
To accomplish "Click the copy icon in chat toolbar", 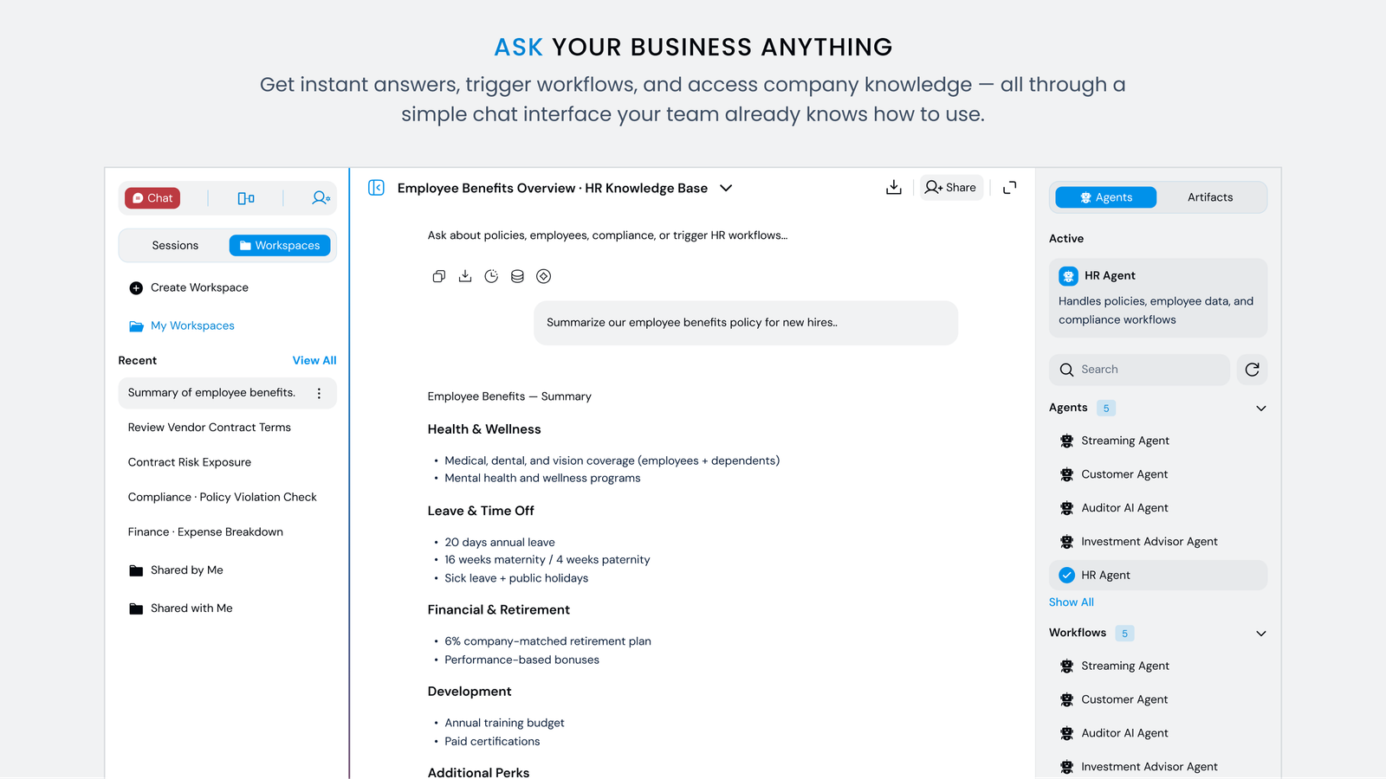I will click(439, 276).
